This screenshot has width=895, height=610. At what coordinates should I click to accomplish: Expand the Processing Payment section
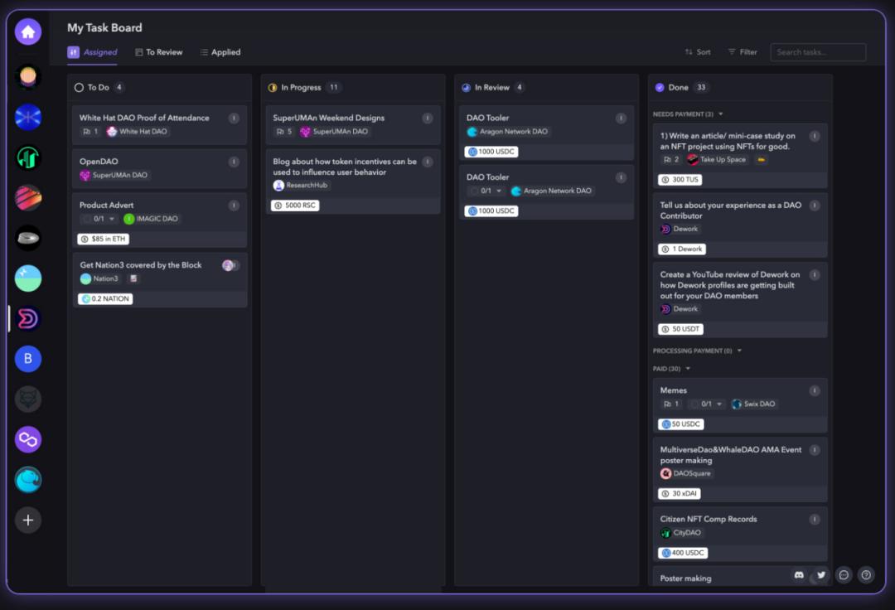pos(739,351)
